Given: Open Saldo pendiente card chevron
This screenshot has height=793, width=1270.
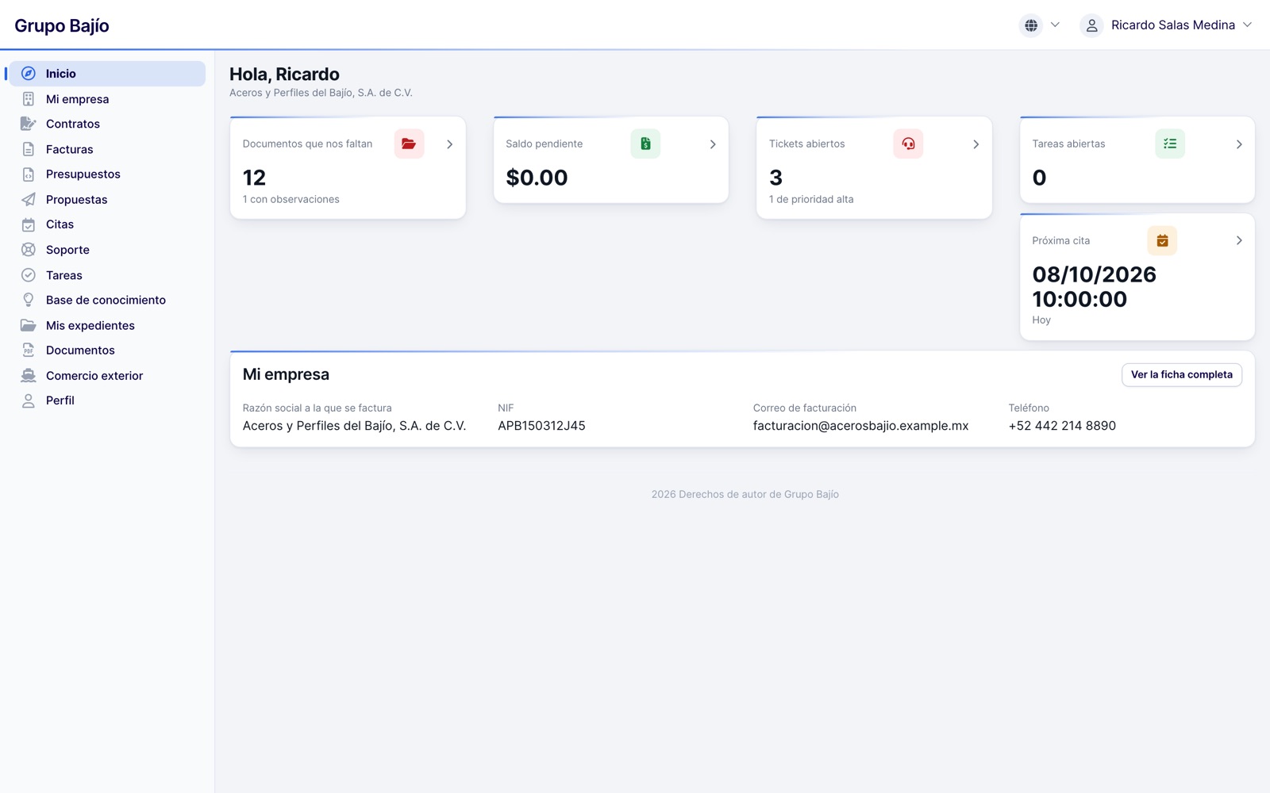Looking at the screenshot, I should pos(713,144).
